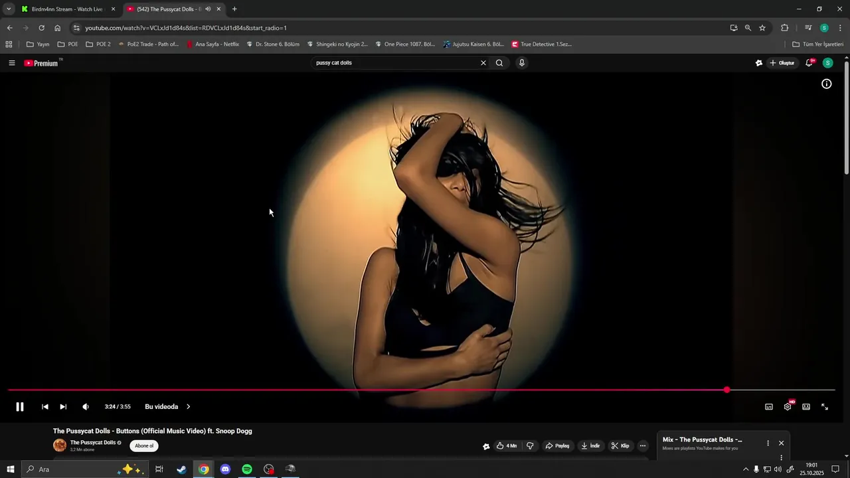This screenshot has height=478, width=850.
Task: Click the Klip scissors button
Action: pos(620,446)
